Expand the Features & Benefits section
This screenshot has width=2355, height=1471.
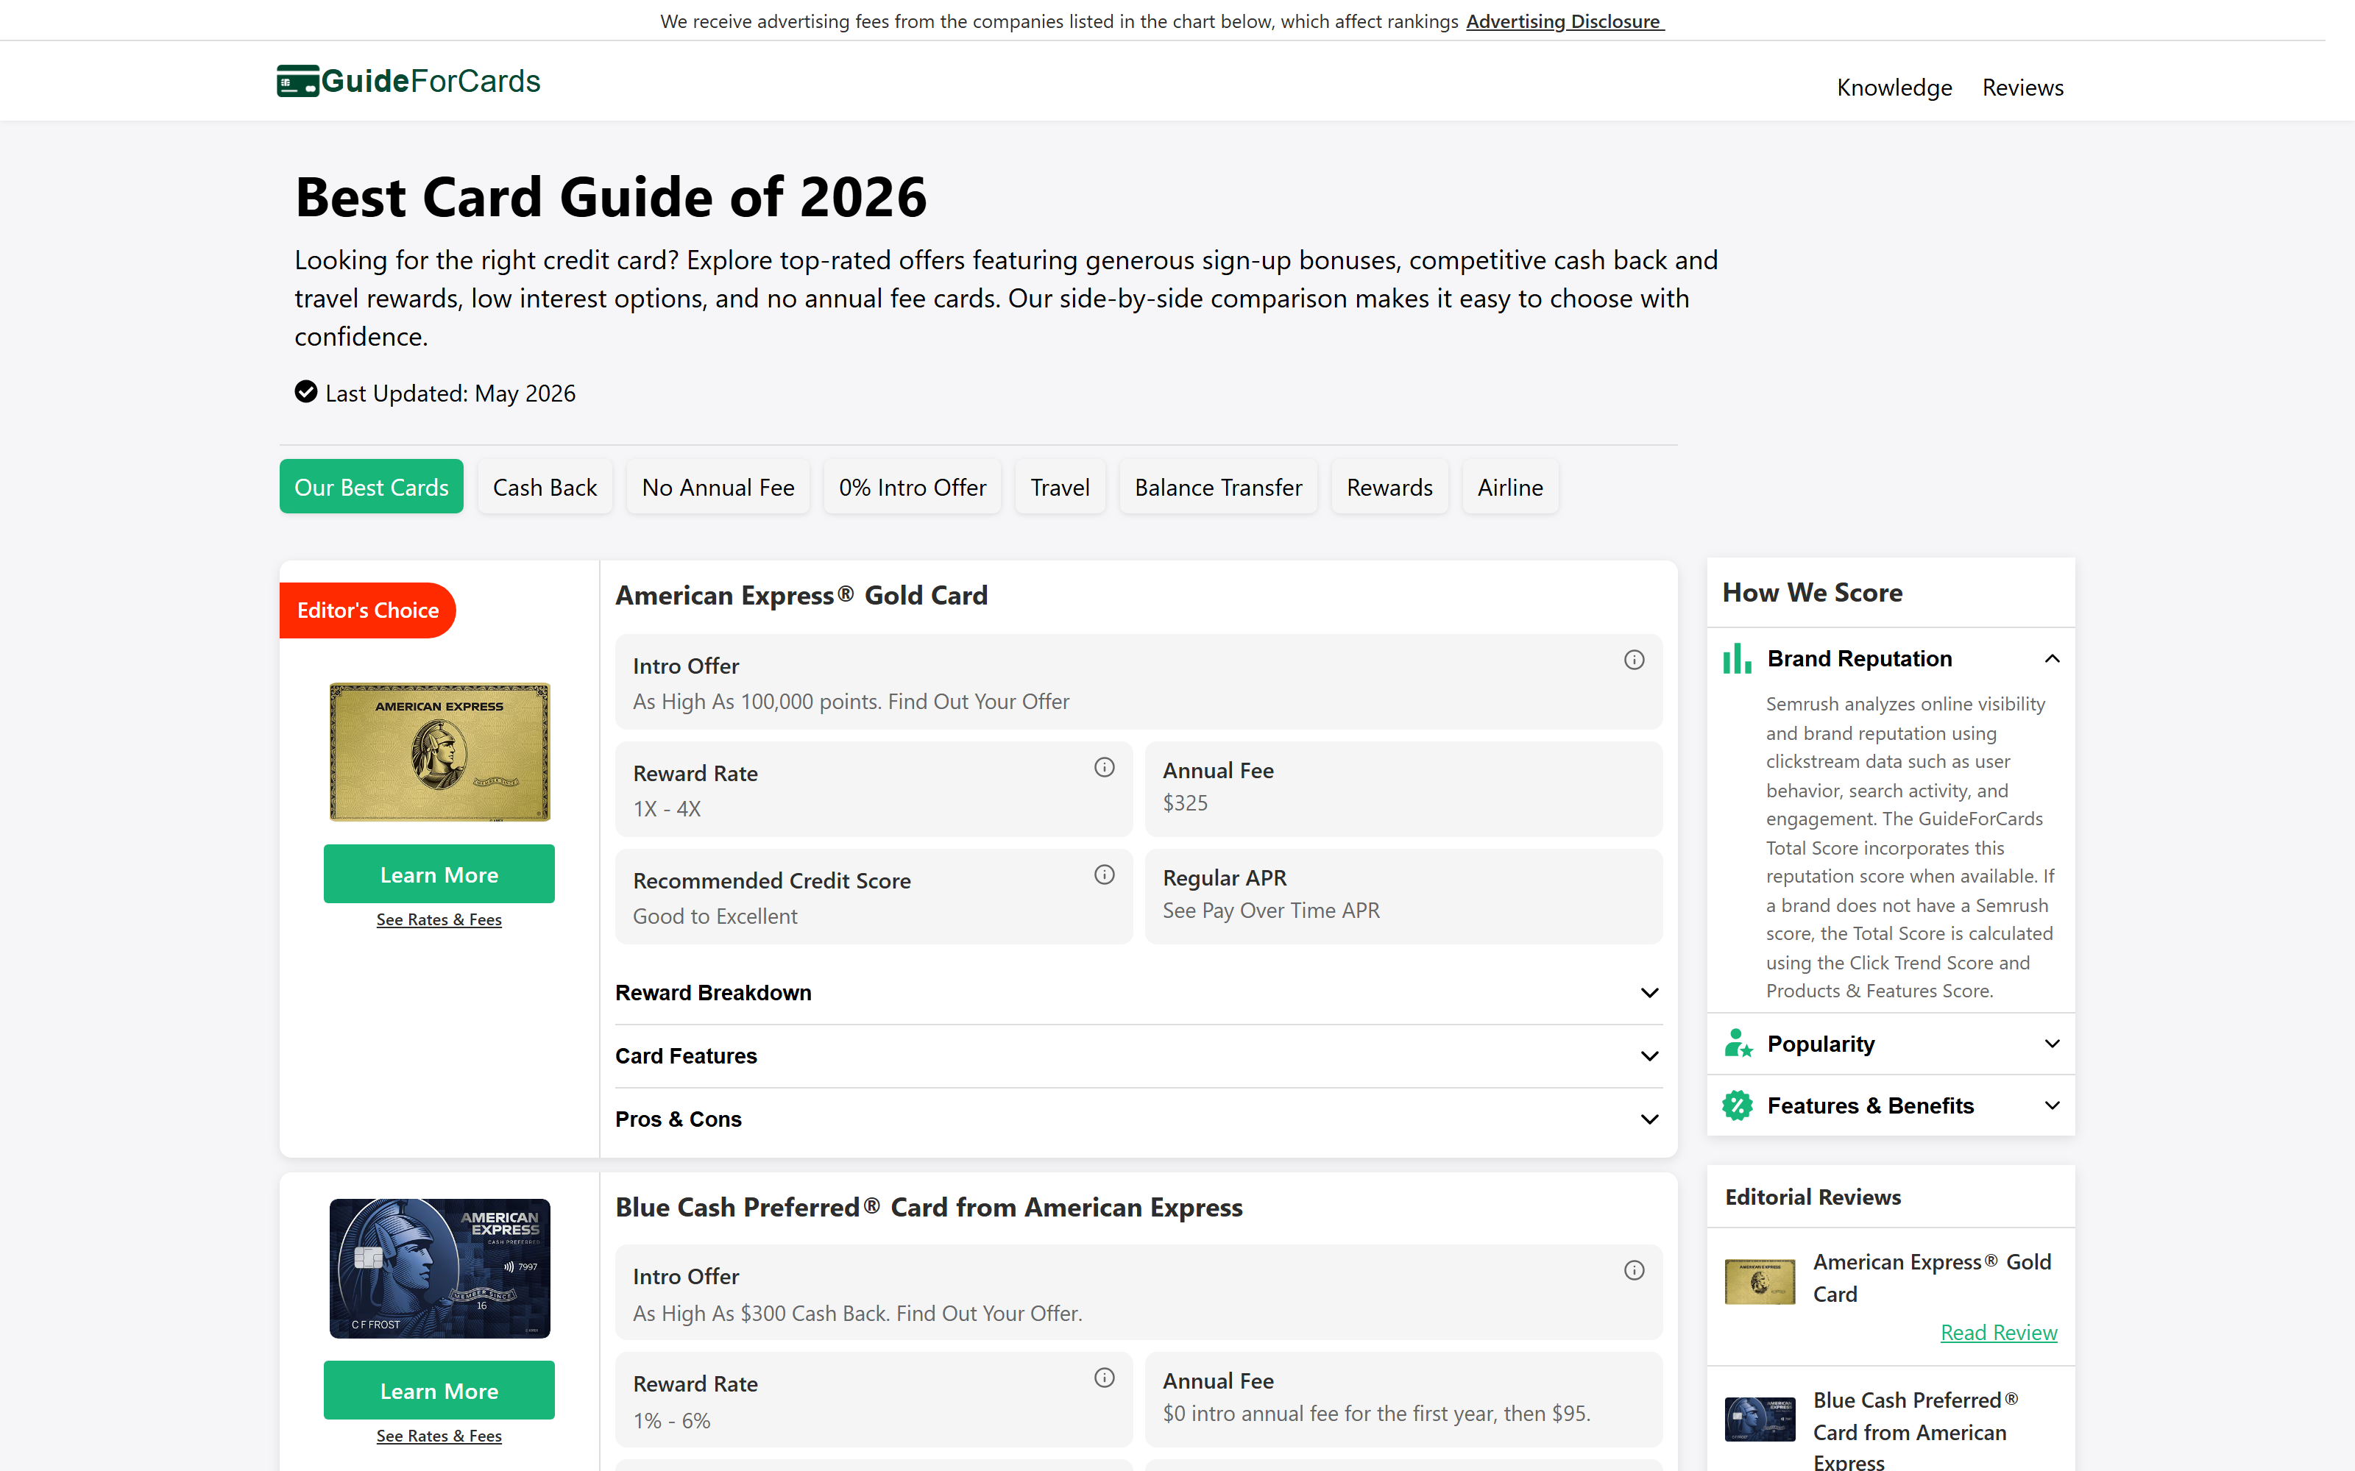pos(1891,1105)
